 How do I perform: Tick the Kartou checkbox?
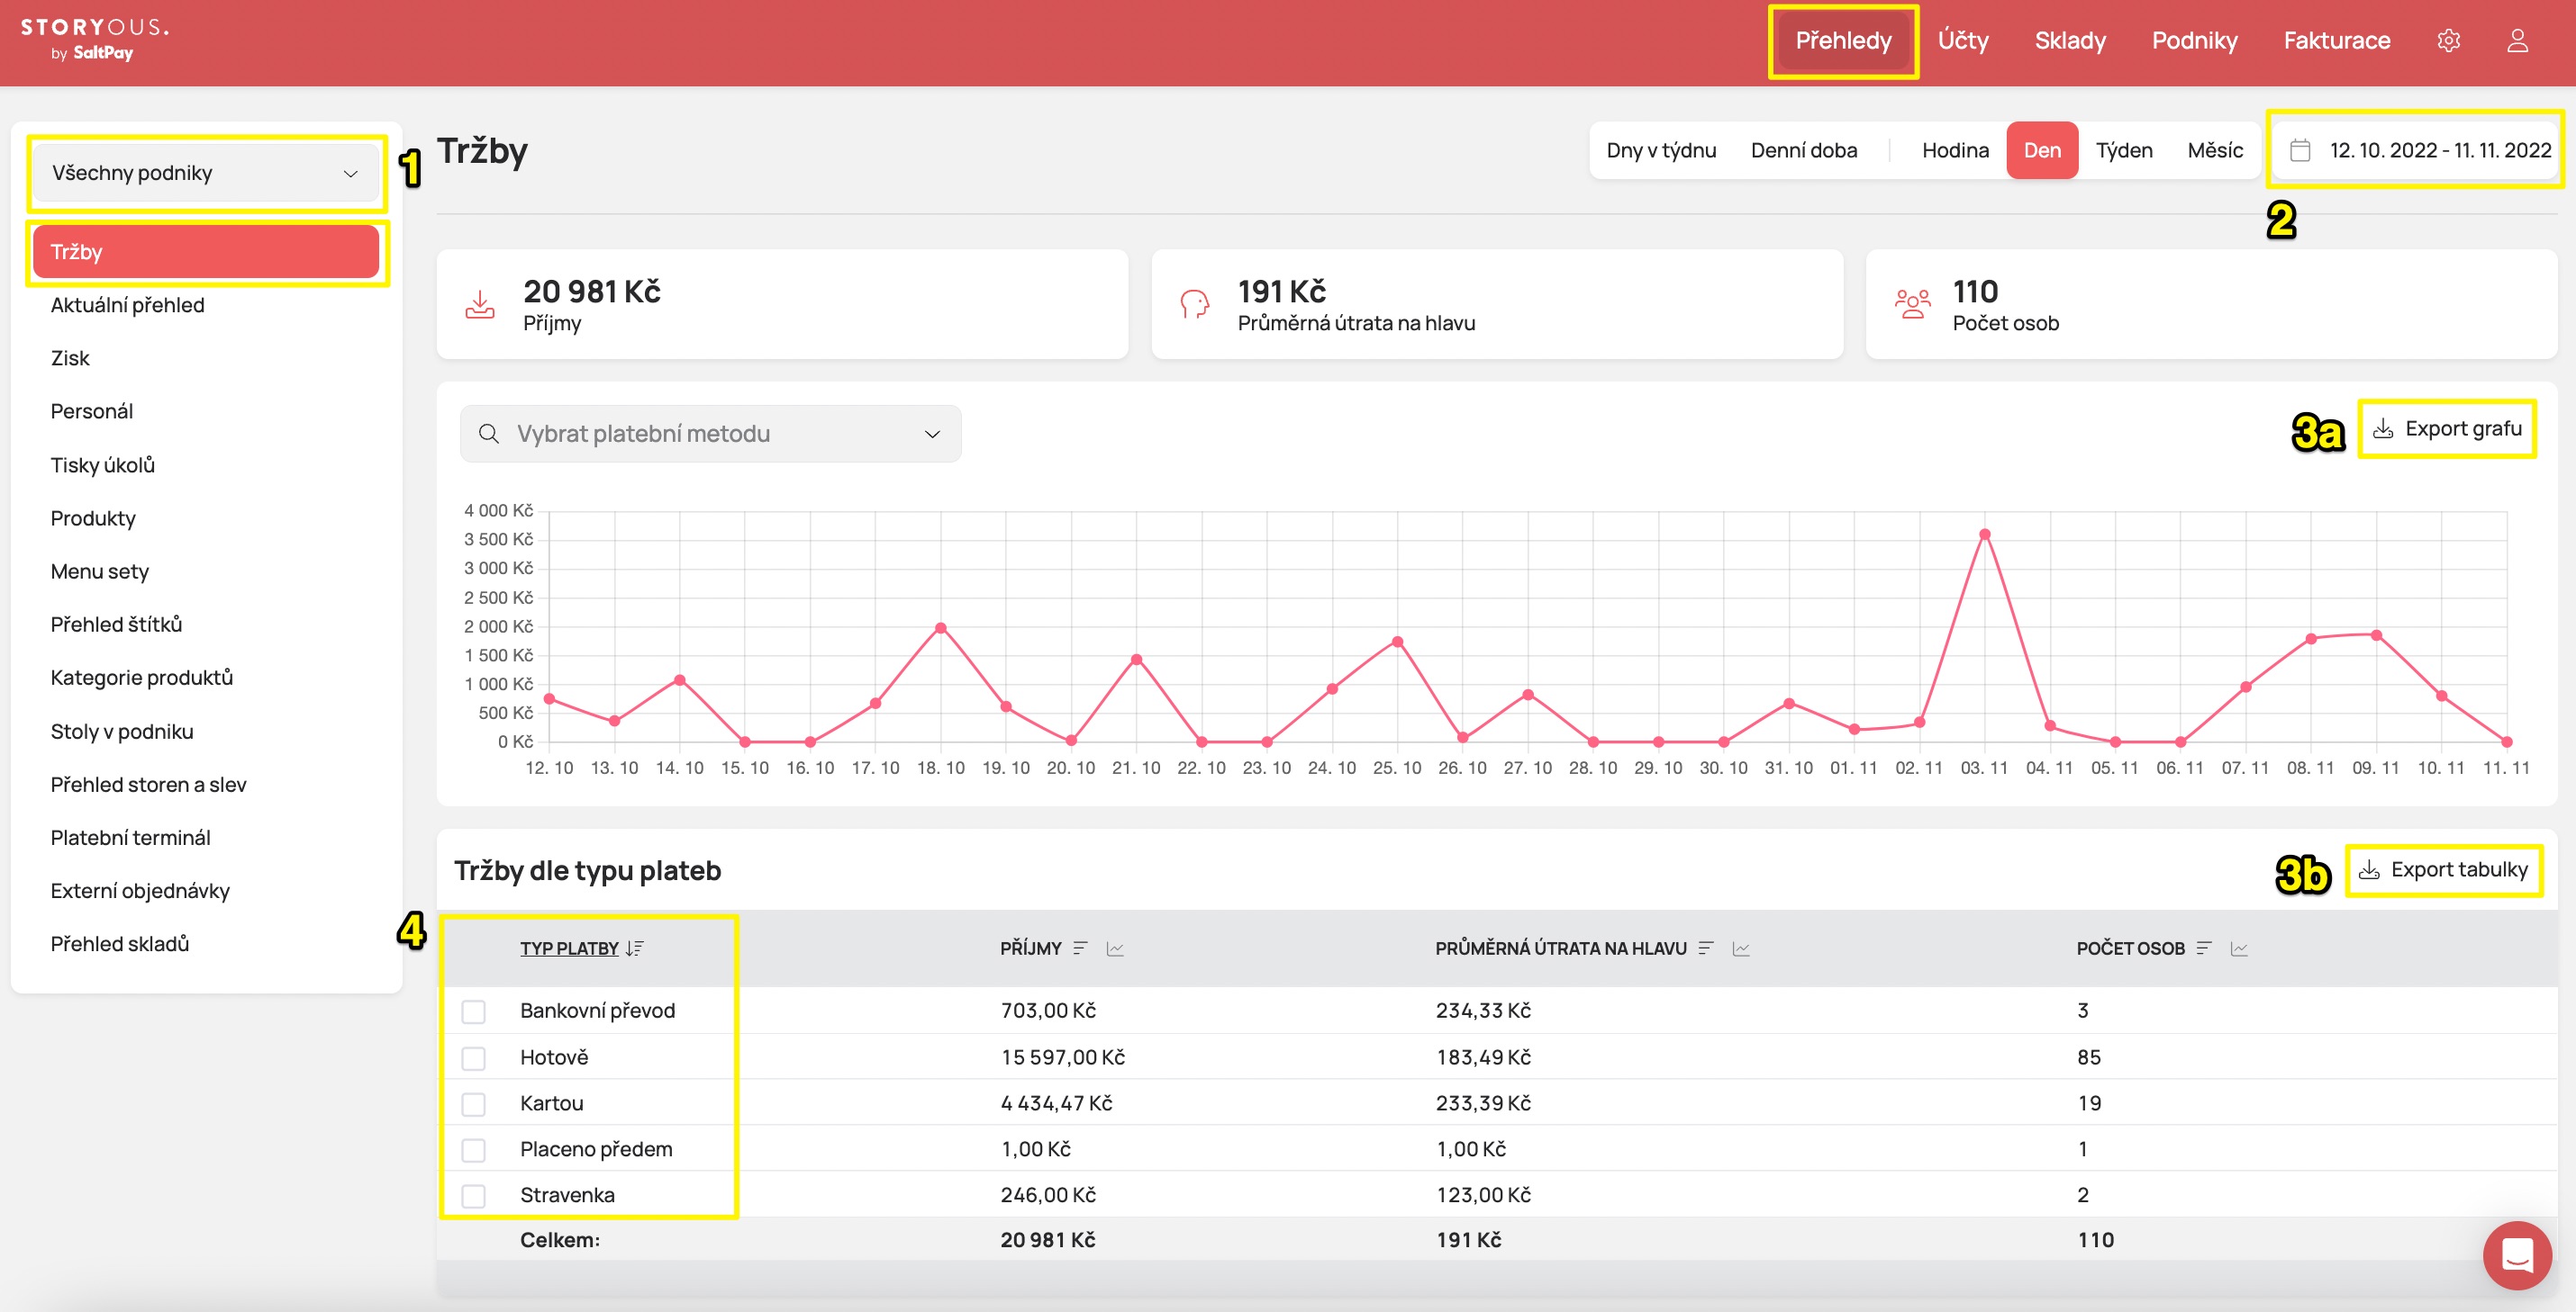(x=474, y=1103)
